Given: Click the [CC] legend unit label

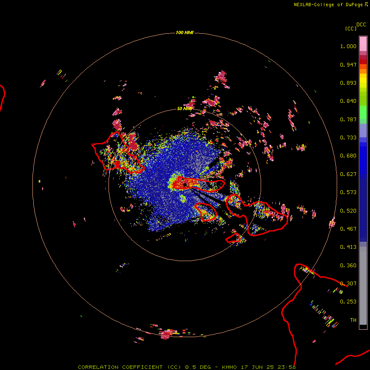Looking at the screenshot, I should [351, 28].
